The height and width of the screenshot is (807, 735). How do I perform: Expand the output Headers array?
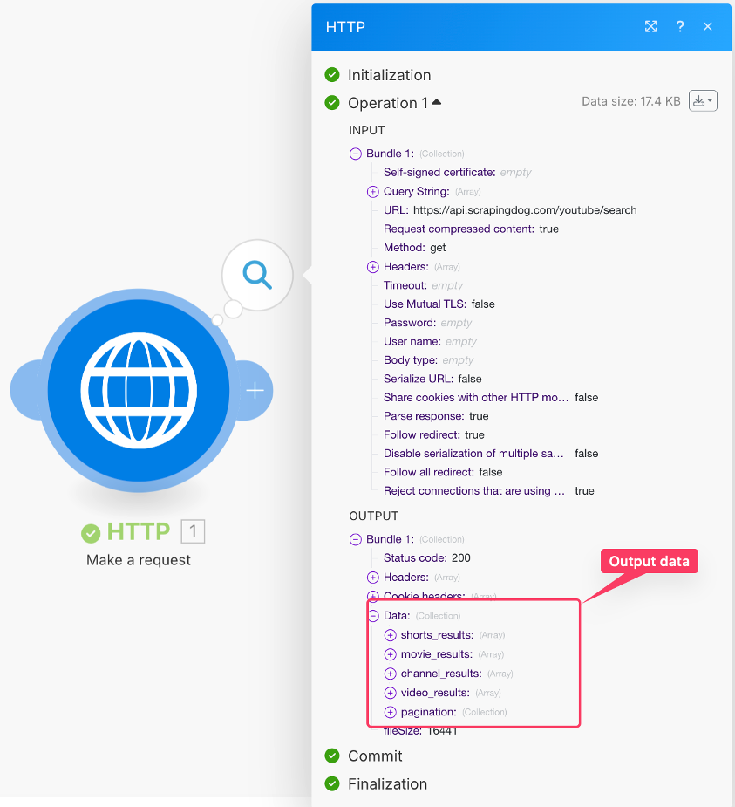[x=373, y=578]
